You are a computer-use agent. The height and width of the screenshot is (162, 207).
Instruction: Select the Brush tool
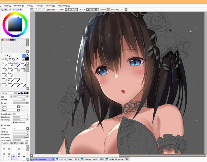[17, 64]
